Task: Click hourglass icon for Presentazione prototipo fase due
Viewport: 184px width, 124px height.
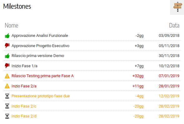Action: tap(7, 96)
